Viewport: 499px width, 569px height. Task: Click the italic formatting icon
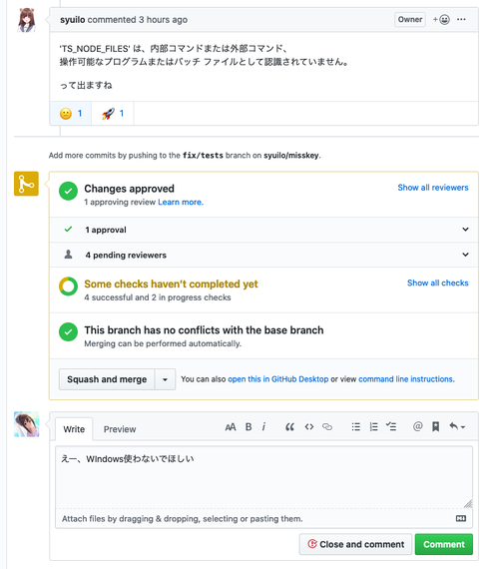pyautogui.click(x=263, y=427)
